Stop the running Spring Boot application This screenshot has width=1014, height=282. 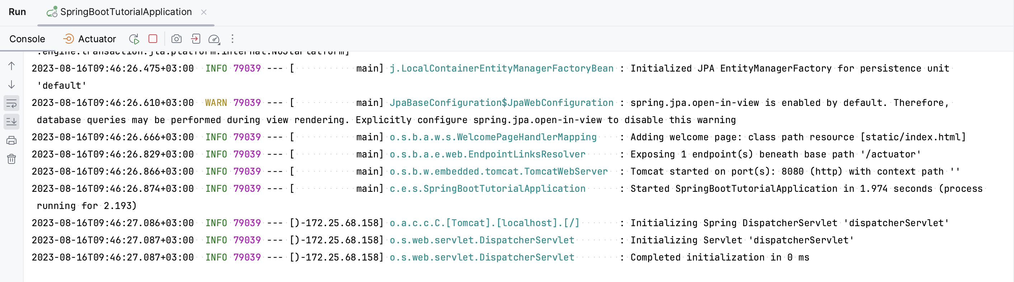click(x=153, y=39)
